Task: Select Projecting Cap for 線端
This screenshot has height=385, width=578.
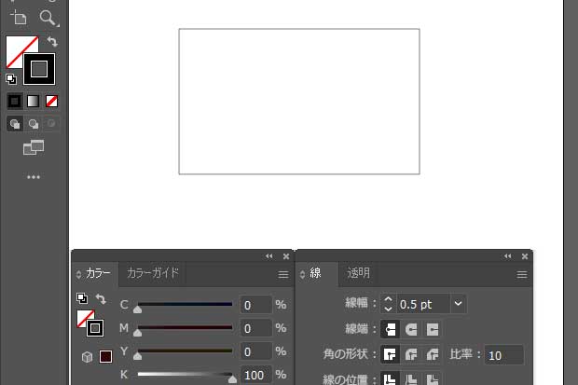Action: click(x=433, y=329)
